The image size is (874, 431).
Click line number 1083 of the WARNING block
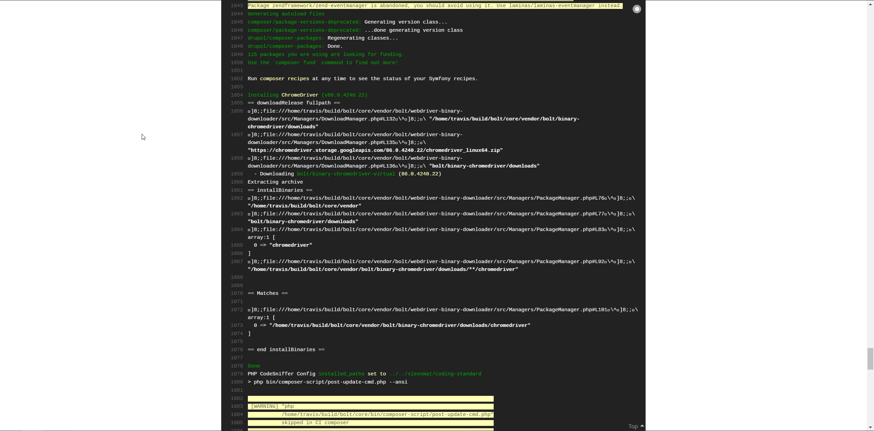tap(237, 406)
